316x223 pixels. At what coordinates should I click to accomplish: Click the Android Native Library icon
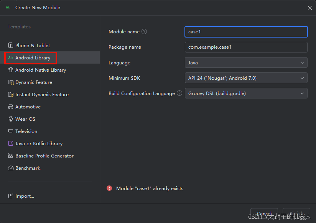[x=11, y=70]
